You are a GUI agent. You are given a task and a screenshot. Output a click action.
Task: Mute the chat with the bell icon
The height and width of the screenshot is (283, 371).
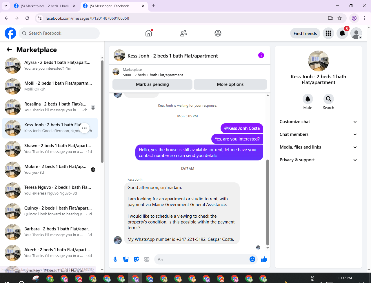[x=308, y=99]
